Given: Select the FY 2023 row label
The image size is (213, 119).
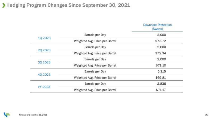Looking at the screenshot, I should 44,87.
